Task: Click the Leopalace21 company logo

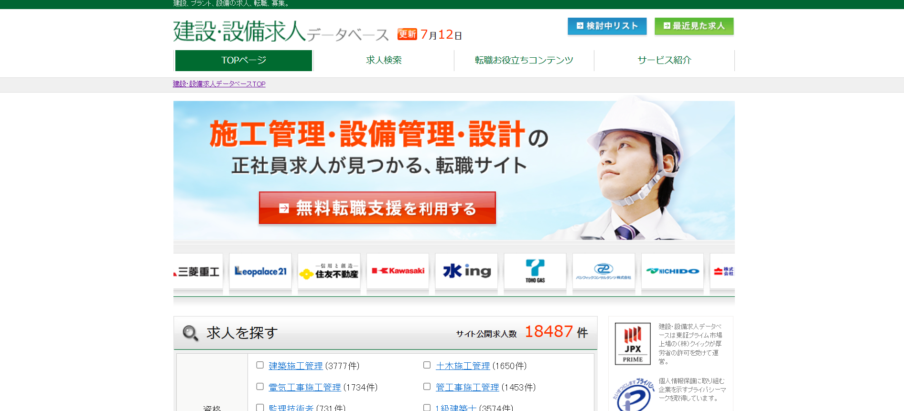Action: click(260, 271)
